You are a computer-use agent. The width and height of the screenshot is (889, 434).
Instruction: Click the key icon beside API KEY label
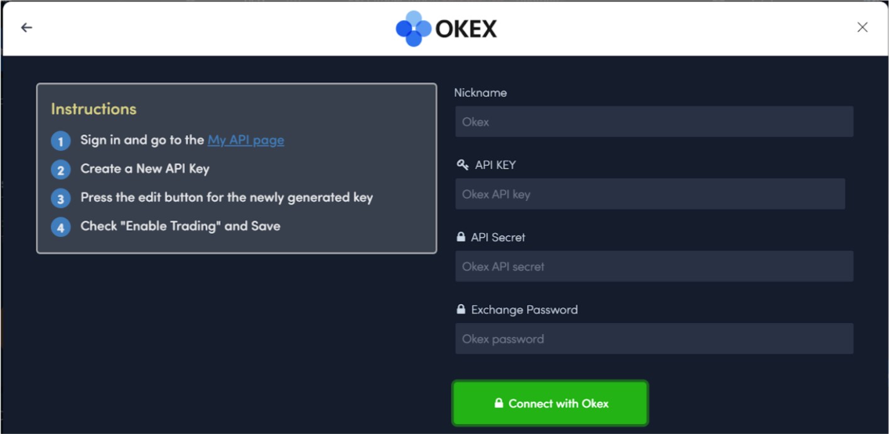tap(462, 165)
